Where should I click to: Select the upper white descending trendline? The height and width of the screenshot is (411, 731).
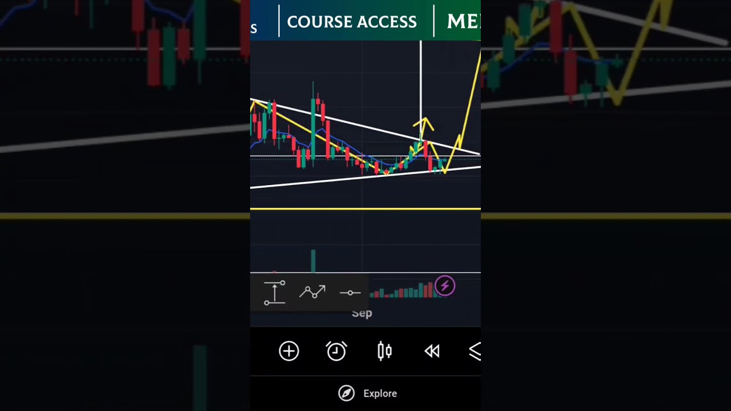[365, 127]
